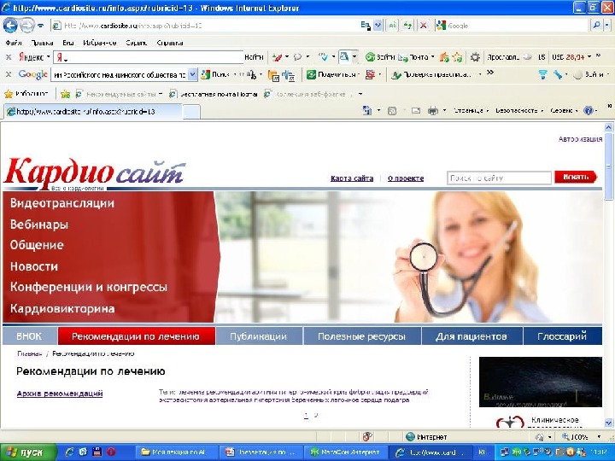Image resolution: width=615 pixels, height=461 pixels.
Task: Click the Opera icon in quick launch
Action: tap(111, 452)
